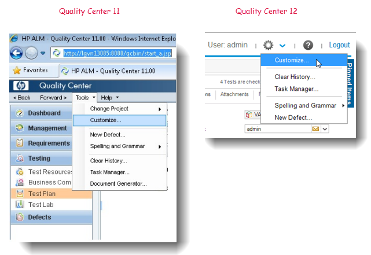Click the Testing flask icon
Screen dimensions: 371x255
(20, 158)
